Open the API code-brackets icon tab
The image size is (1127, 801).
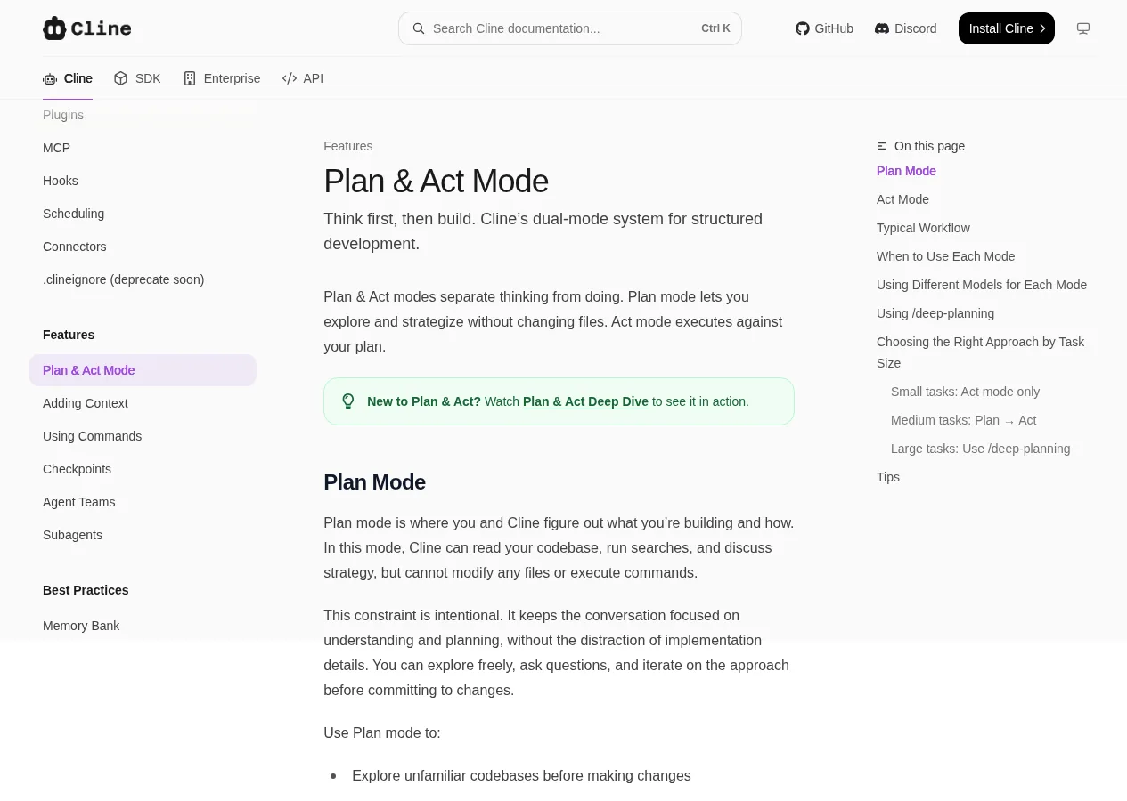point(290,78)
